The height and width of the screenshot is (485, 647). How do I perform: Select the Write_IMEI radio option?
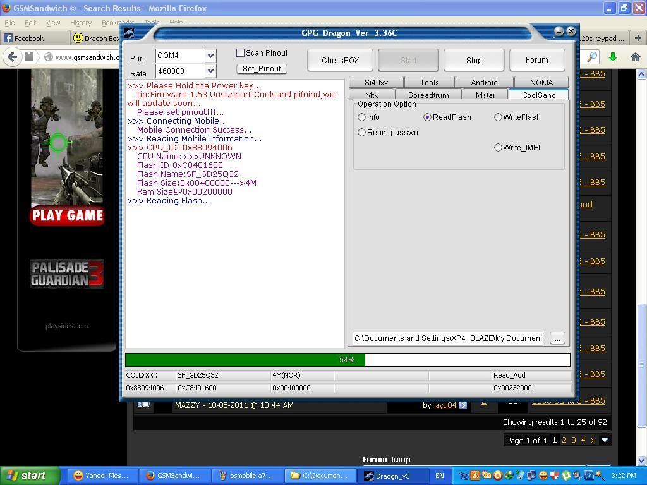coord(499,148)
